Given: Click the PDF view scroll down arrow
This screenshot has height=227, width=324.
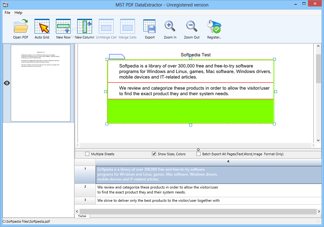Looking at the screenshot, I should point(318,140).
